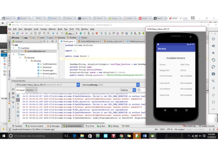Open the Gradle Console button
218x155 pixels.
207,126
